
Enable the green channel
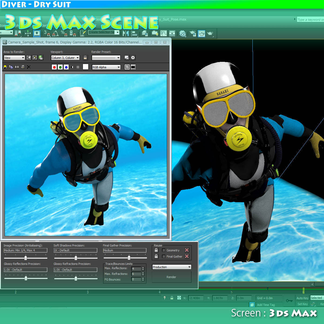tap(60, 67)
